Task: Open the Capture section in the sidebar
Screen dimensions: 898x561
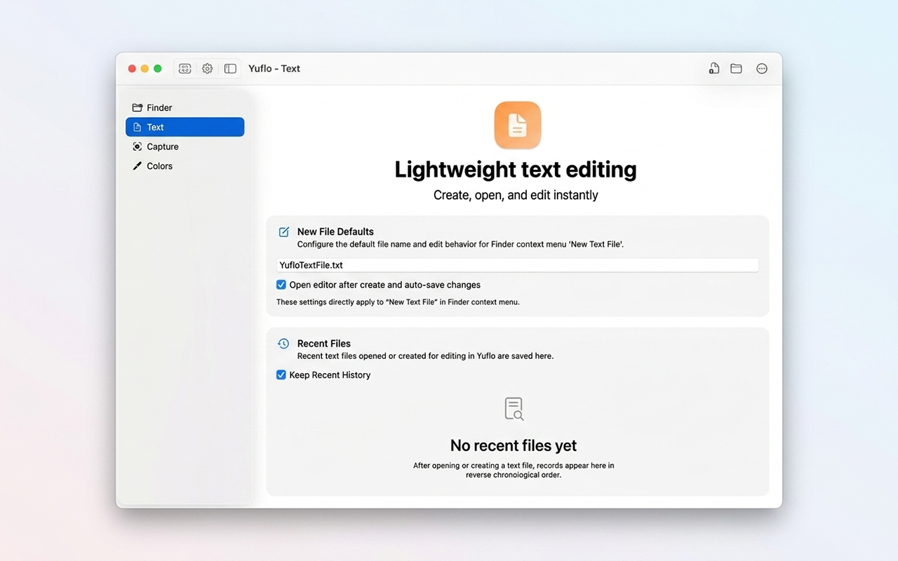Action: (185, 147)
